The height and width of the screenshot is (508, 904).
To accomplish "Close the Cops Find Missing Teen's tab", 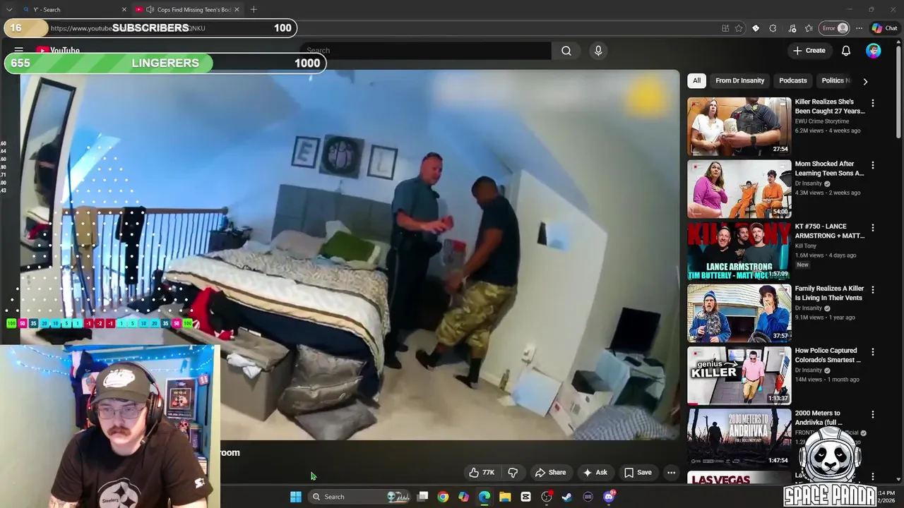I will point(237,9).
